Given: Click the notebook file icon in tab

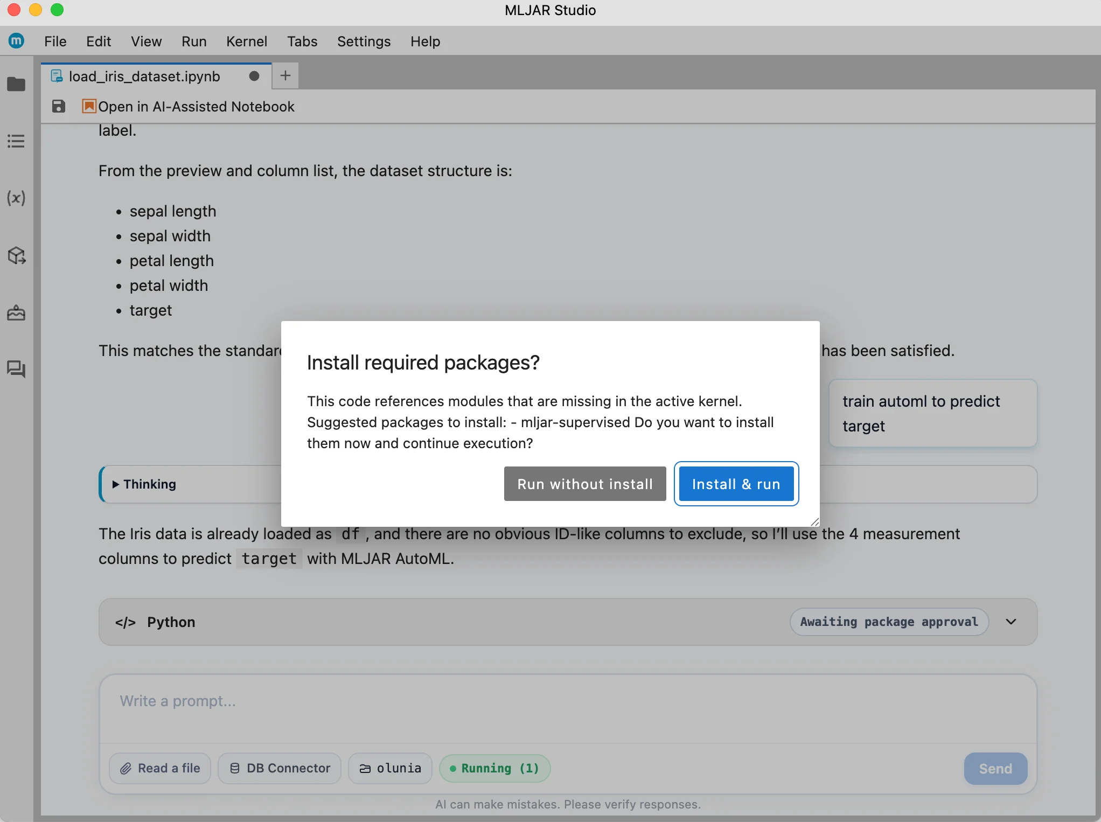Looking at the screenshot, I should (x=57, y=76).
